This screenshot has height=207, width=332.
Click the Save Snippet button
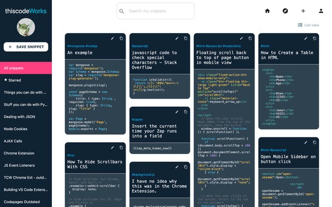click(26, 47)
